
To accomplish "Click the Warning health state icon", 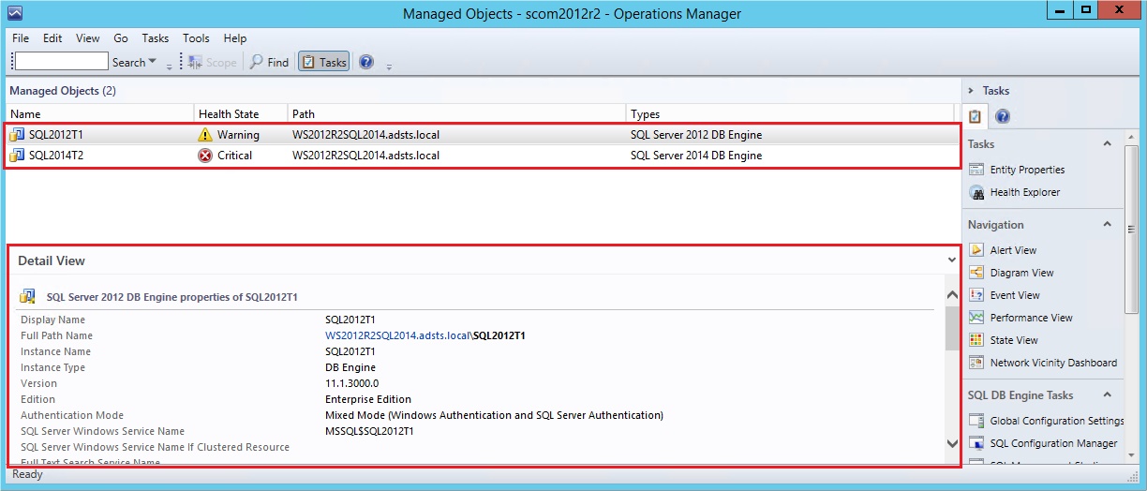I will point(205,135).
